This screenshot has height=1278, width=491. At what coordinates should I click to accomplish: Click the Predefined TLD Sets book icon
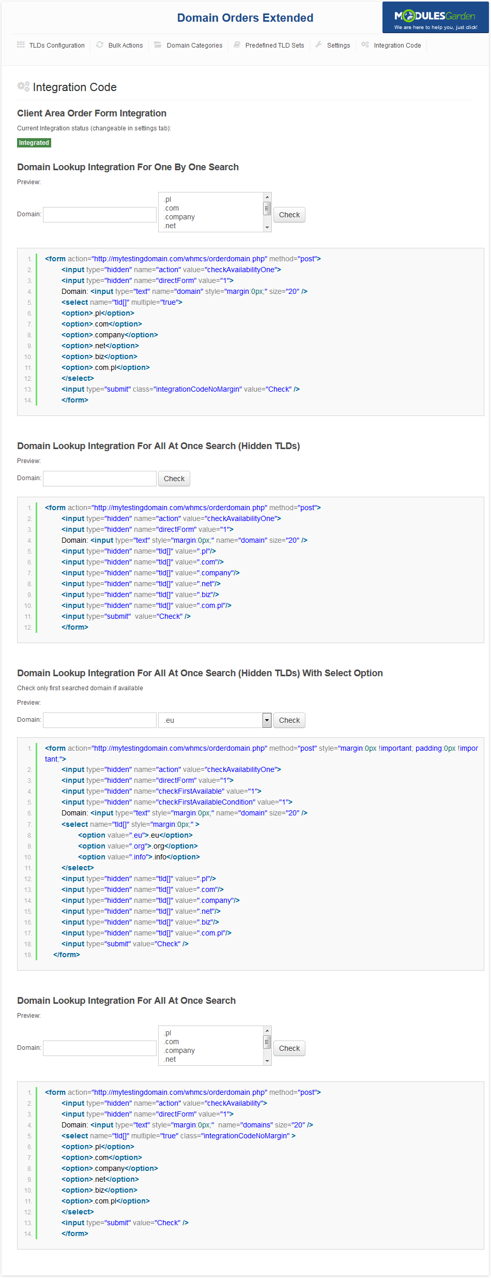point(237,45)
